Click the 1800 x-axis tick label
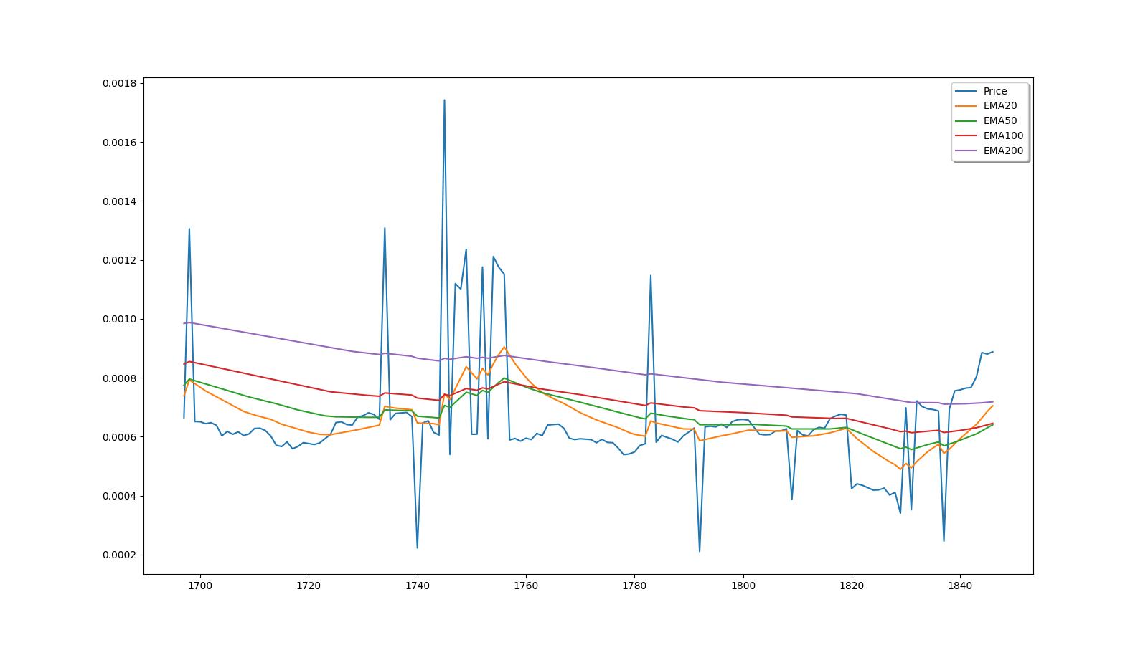Screen dimensions: 1148x645 pyautogui.click(x=743, y=586)
